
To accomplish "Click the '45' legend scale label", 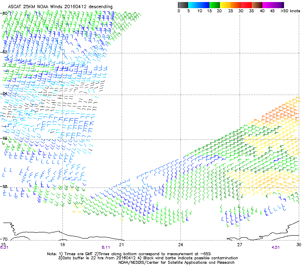I will [272, 11].
